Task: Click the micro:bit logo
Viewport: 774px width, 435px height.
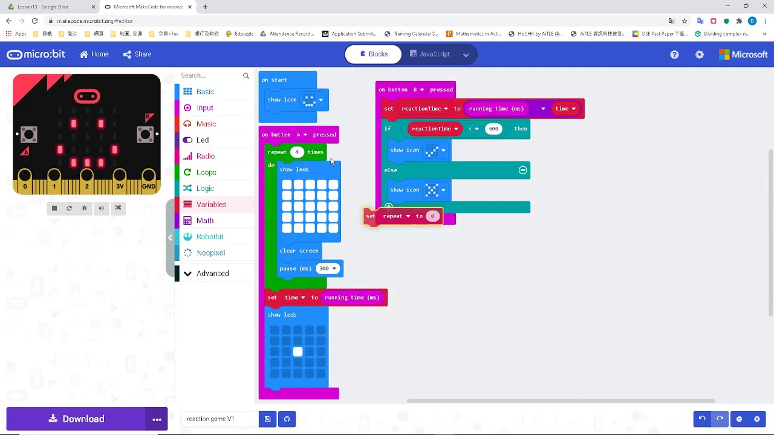Action: tap(36, 54)
